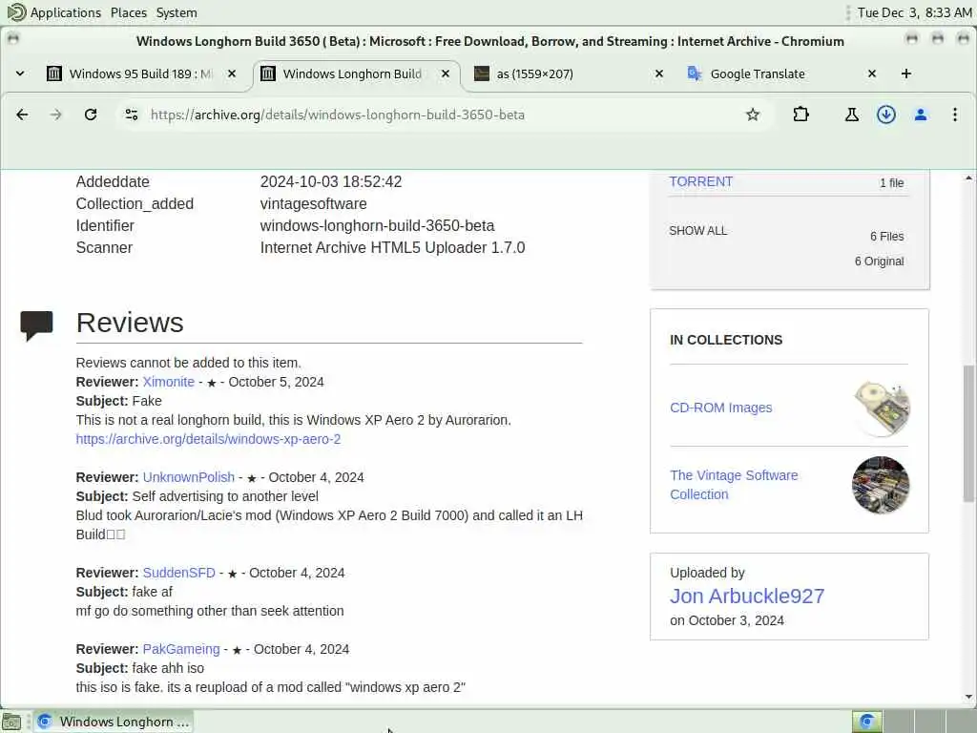This screenshot has height=733, width=977.
Task: Open site information icon in address bar
Action: tap(132, 115)
